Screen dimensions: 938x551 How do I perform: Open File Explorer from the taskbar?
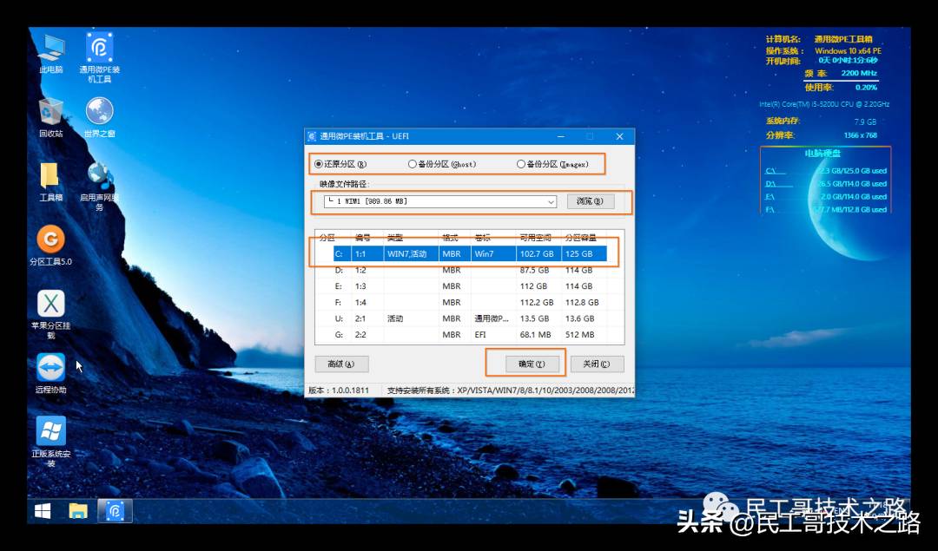[78, 511]
